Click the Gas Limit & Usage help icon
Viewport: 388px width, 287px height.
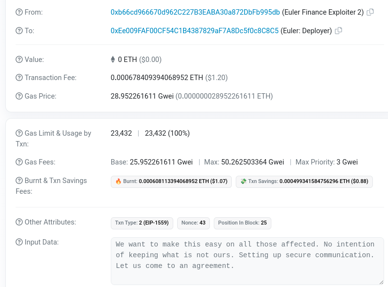[19, 133]
